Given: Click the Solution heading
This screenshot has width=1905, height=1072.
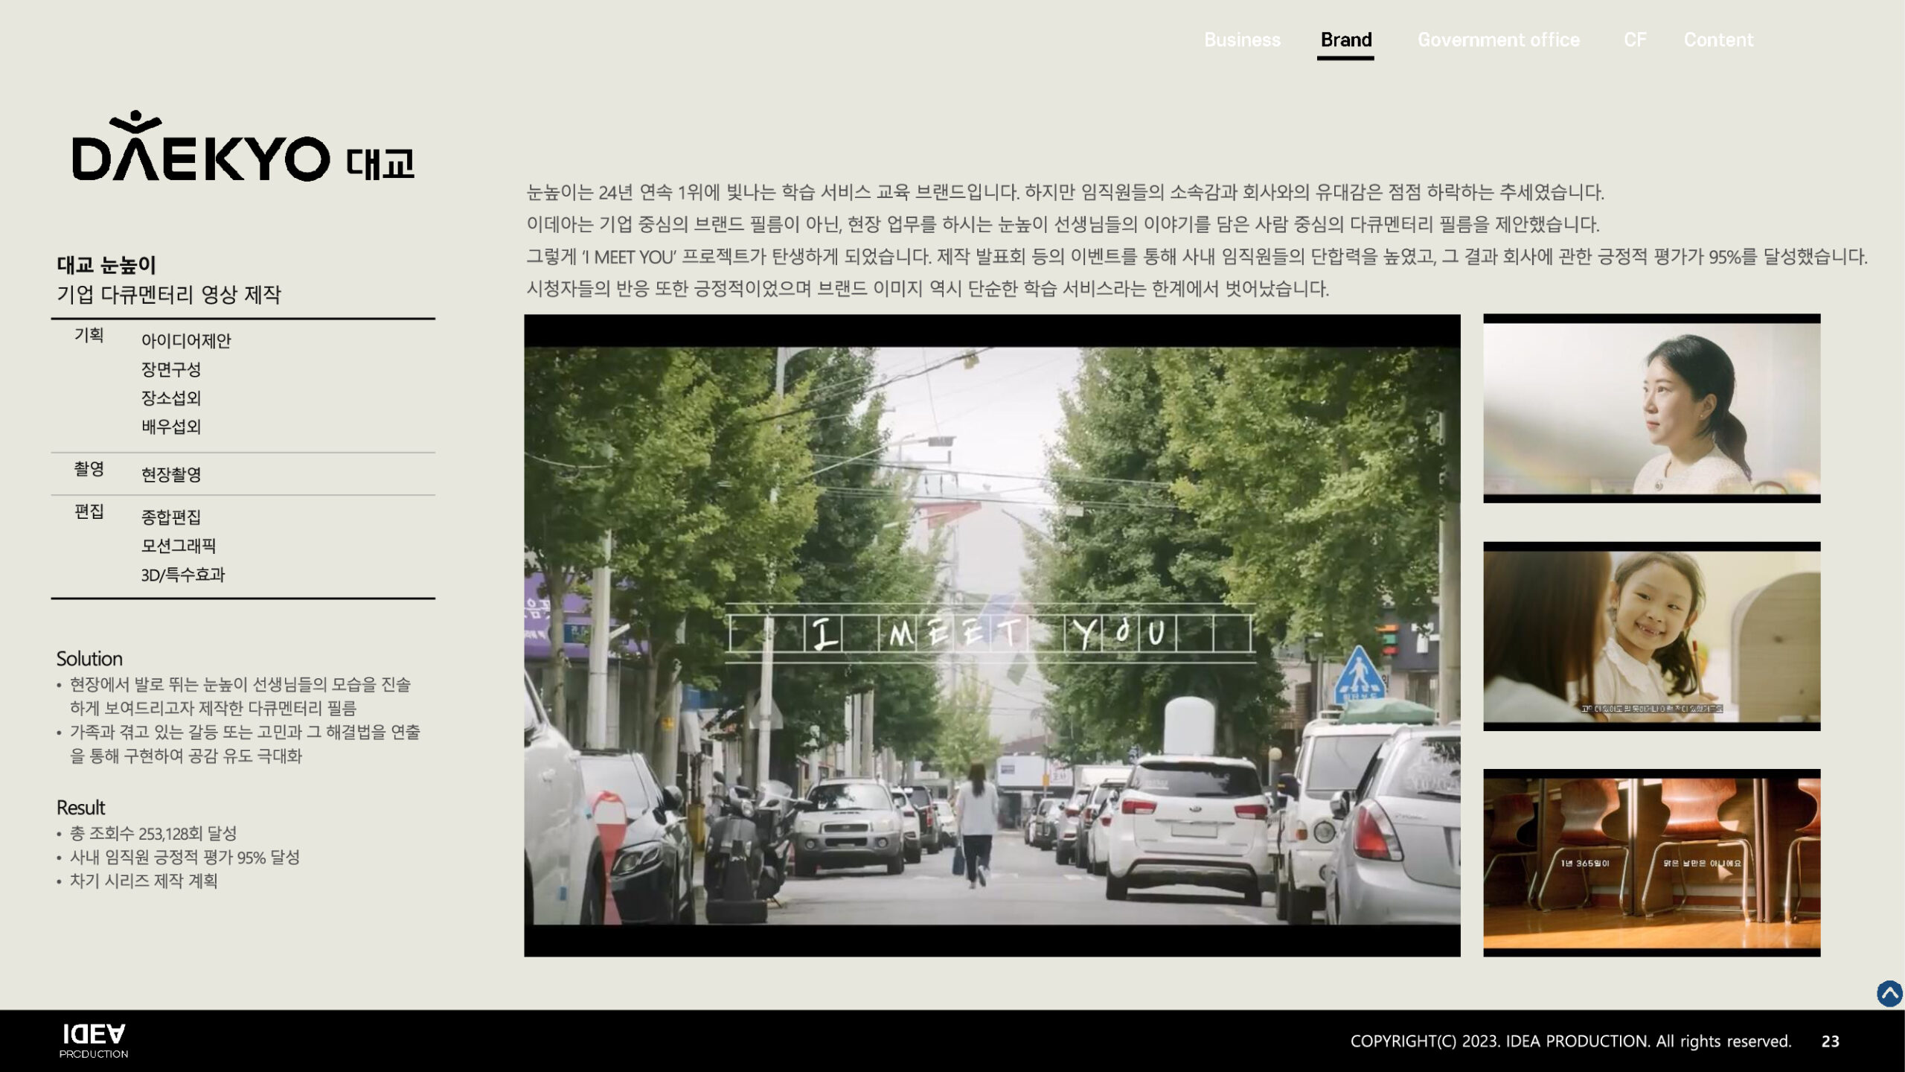Looking at the screenshot, I should pyautogui.click(x=89, y=659).
